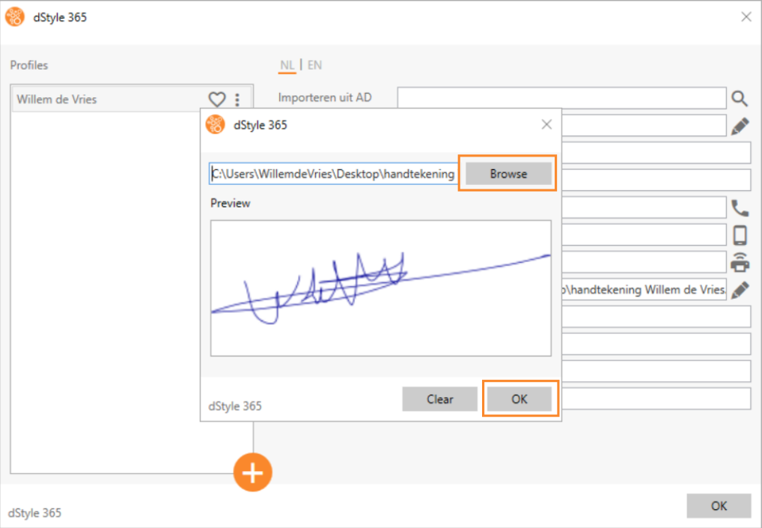Click the Preview label
The width and height of the screenshot is (762, 528).
[231, 203]
